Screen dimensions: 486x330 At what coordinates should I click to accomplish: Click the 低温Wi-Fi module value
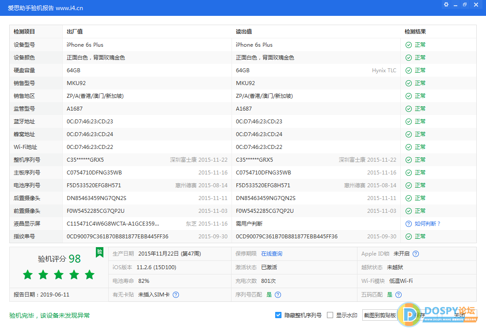(x=401, y=281)
